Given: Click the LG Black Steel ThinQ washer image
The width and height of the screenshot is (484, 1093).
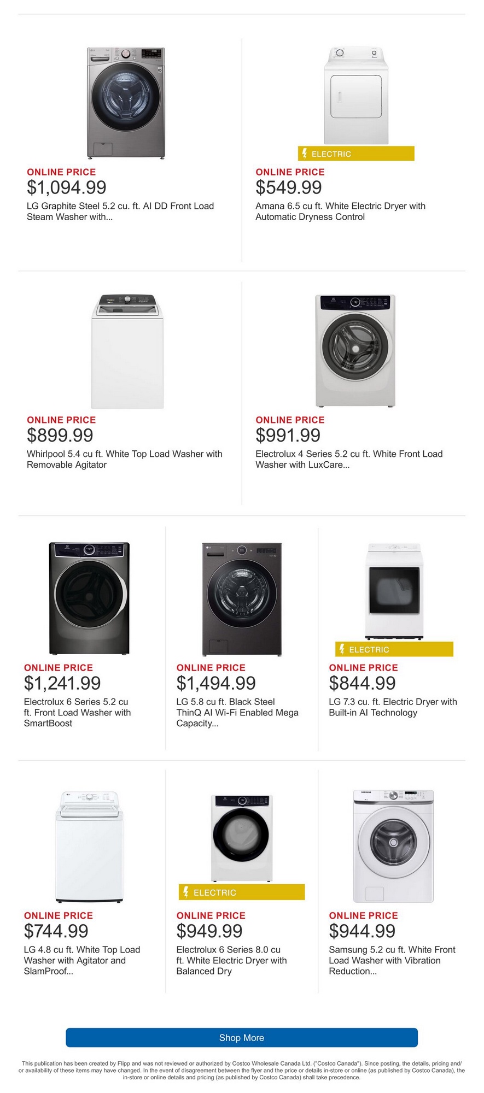Looking at the screenshot, I should coord(242,599).
